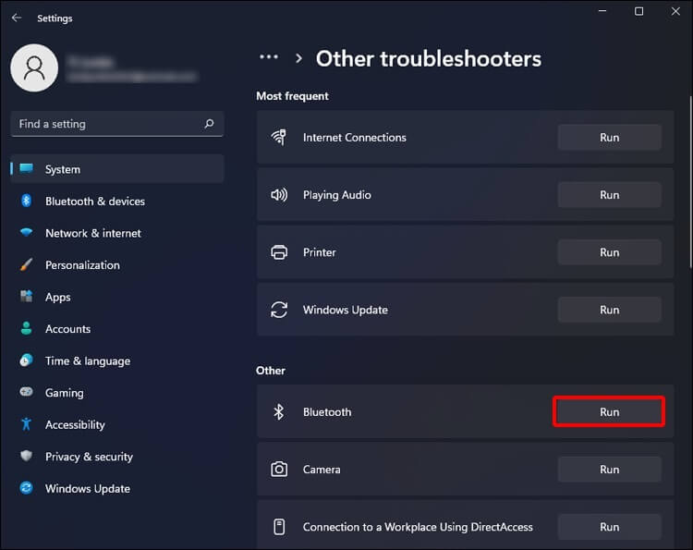Click the Accounts person icon
Viewport: 693px width, 550px height.
[x=26, y=328]
